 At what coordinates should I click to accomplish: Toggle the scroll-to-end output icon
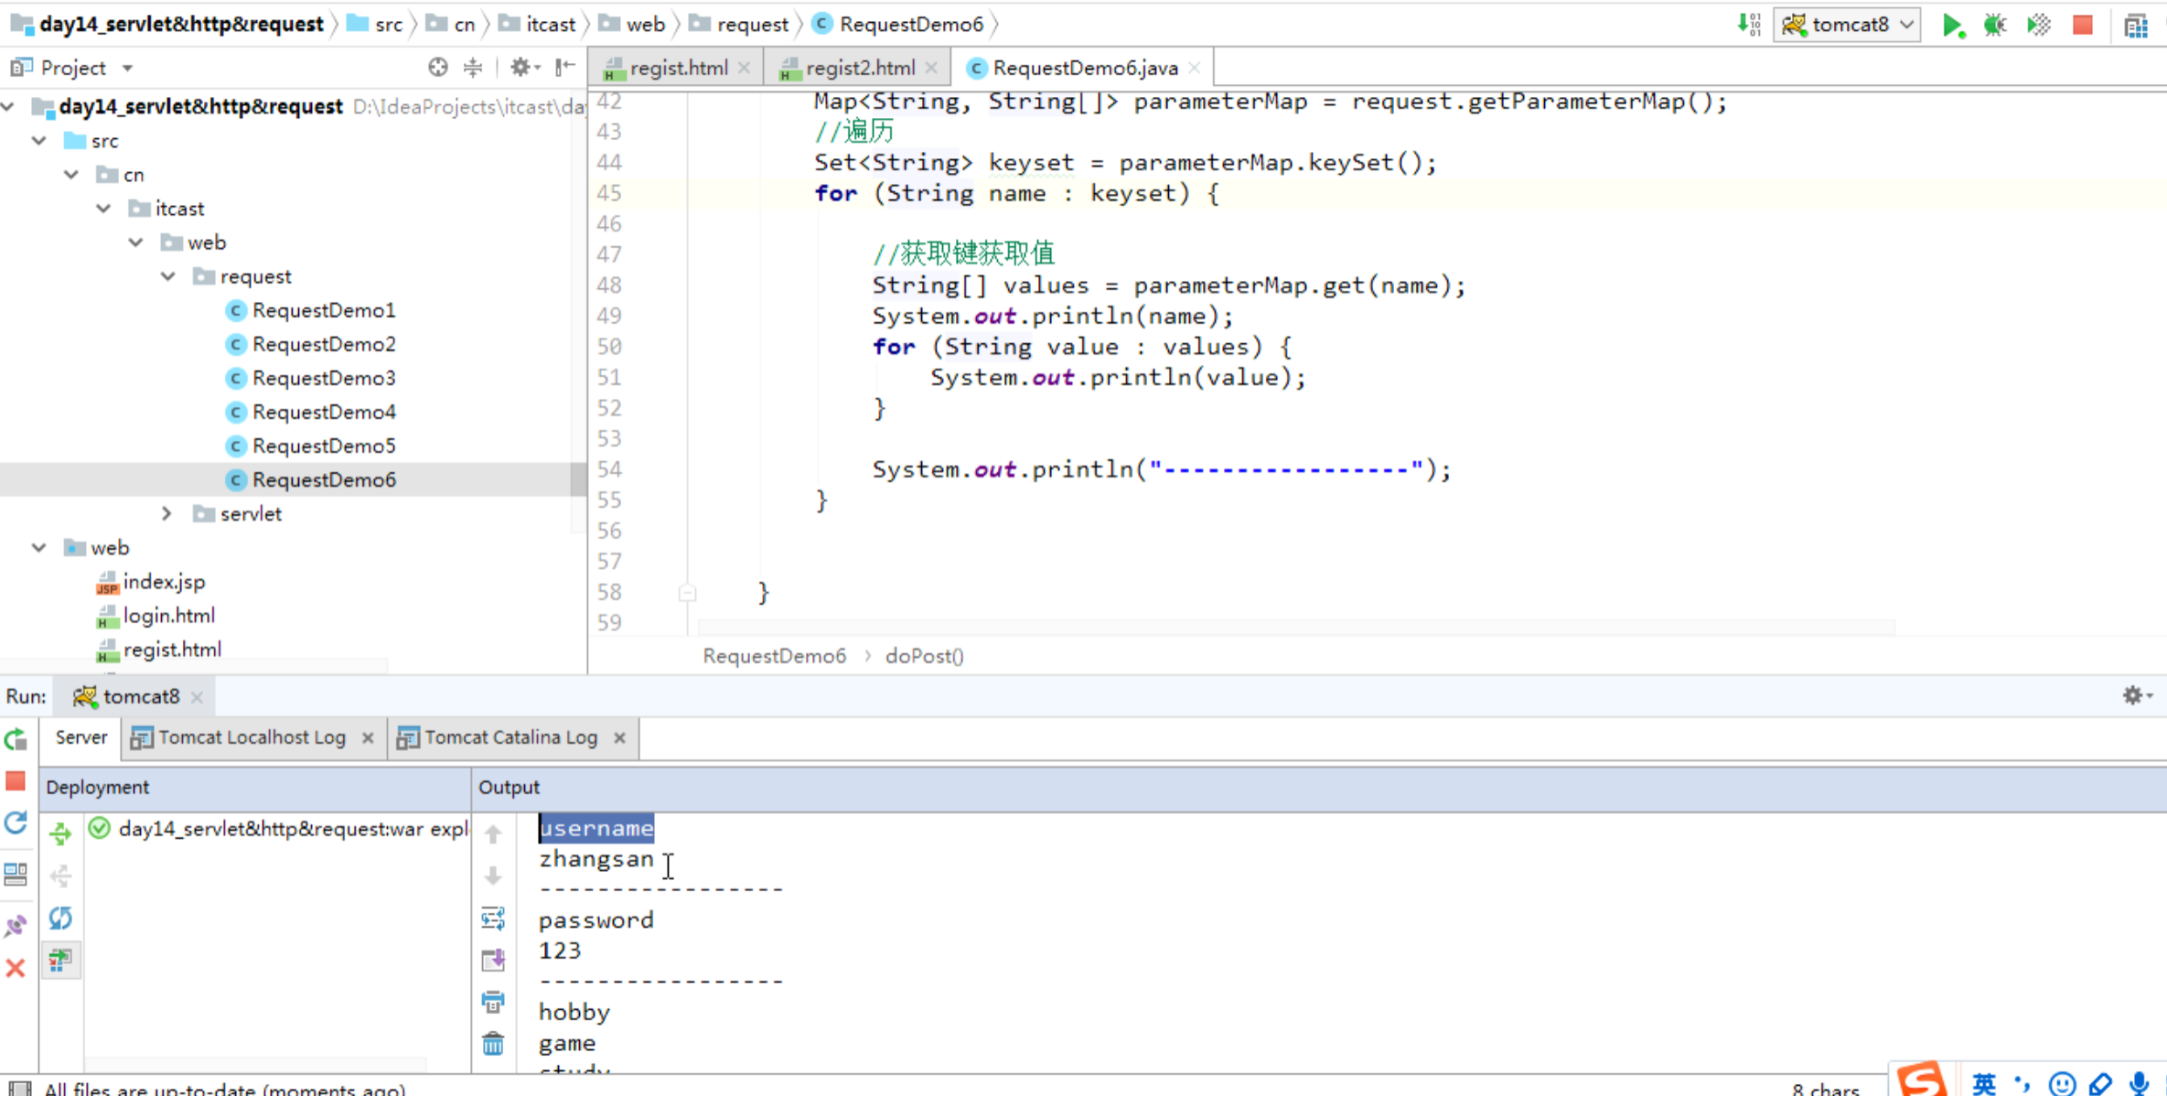coord(493,960)
